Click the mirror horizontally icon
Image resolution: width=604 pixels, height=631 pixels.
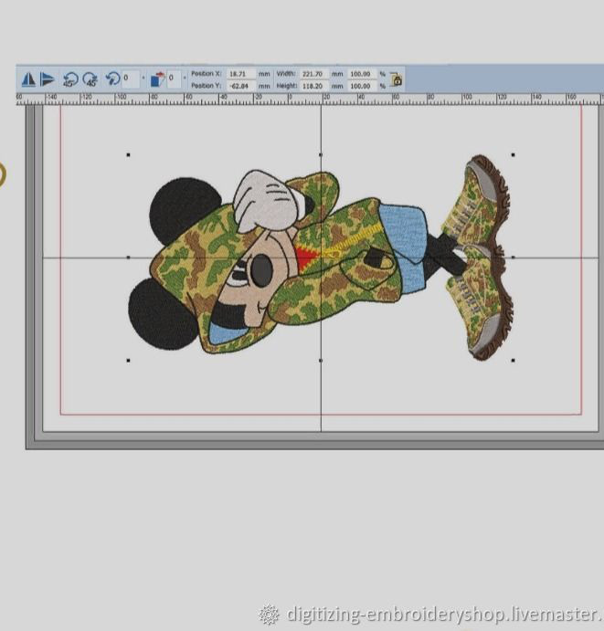pyautogui.click(x=28, y=79)
